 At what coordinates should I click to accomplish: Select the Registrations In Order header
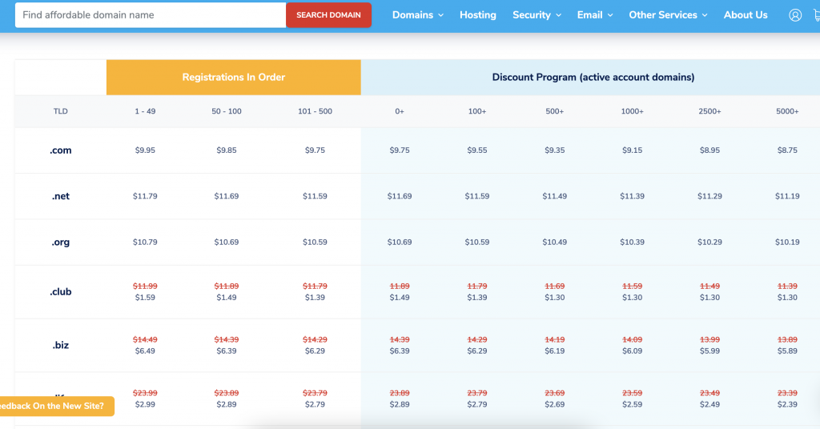coord(234,78)
